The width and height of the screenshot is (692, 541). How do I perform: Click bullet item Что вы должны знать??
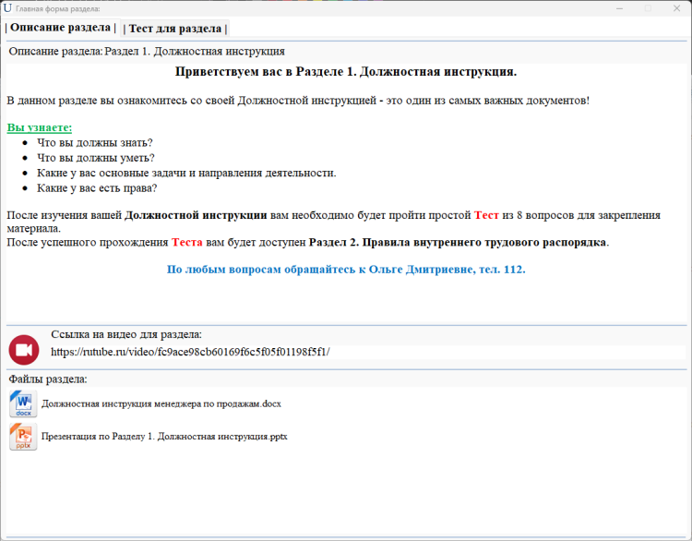coord(94,143)
